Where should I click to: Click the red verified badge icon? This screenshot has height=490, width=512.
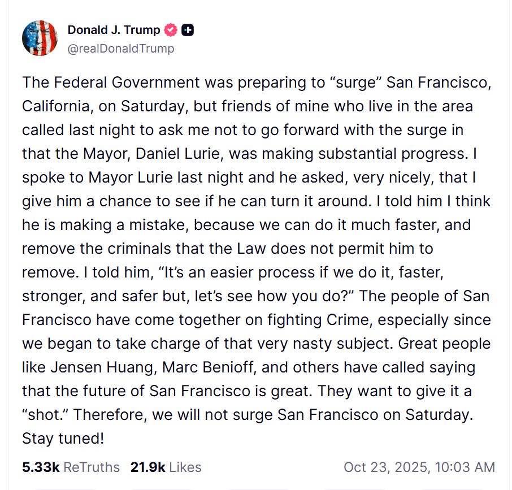[170, 31]
